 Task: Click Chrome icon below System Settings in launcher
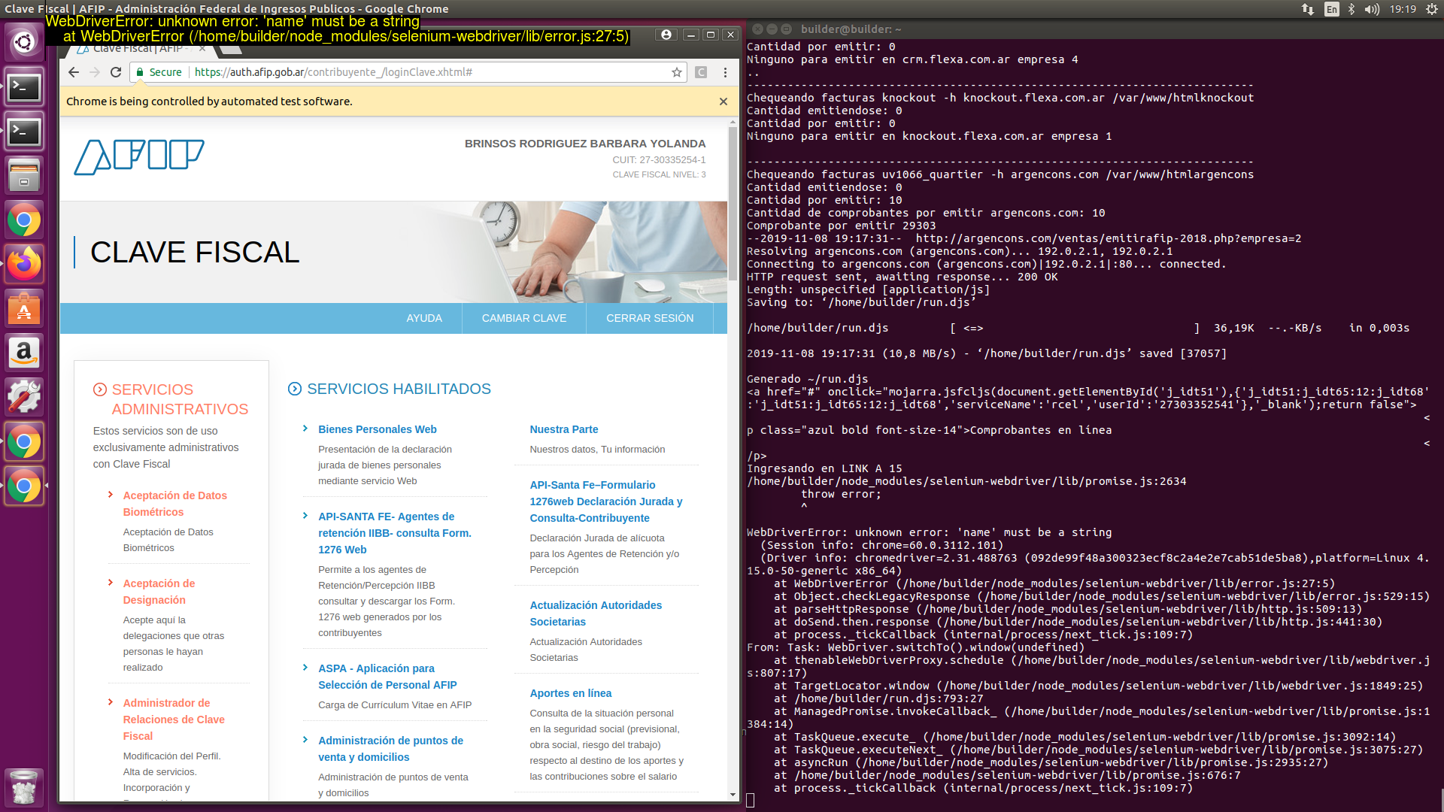click(x=24, y=442)
